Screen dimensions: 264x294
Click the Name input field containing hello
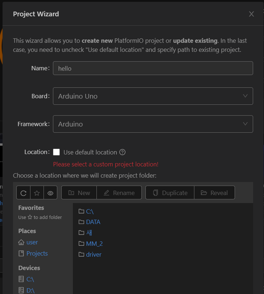tap(153, 68)
